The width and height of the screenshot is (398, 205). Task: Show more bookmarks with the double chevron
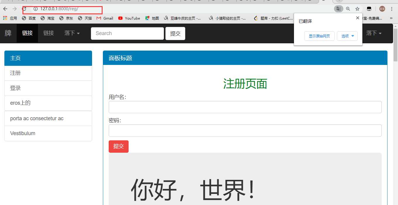point(391,18)
